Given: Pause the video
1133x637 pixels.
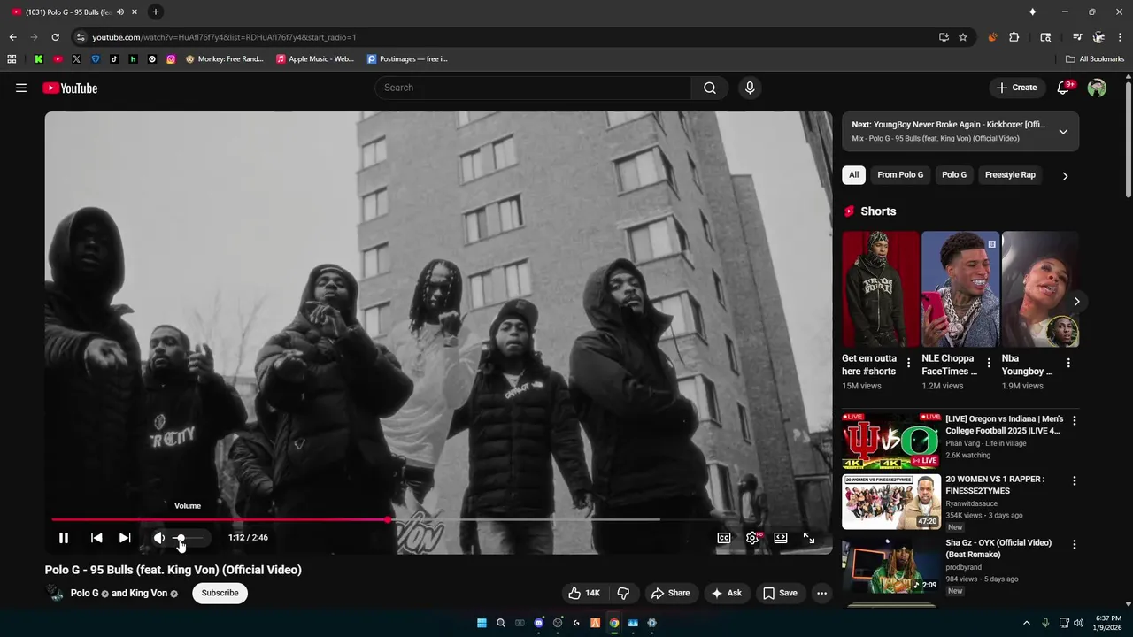Looking at the screenshot, I should tap(64, 538).
